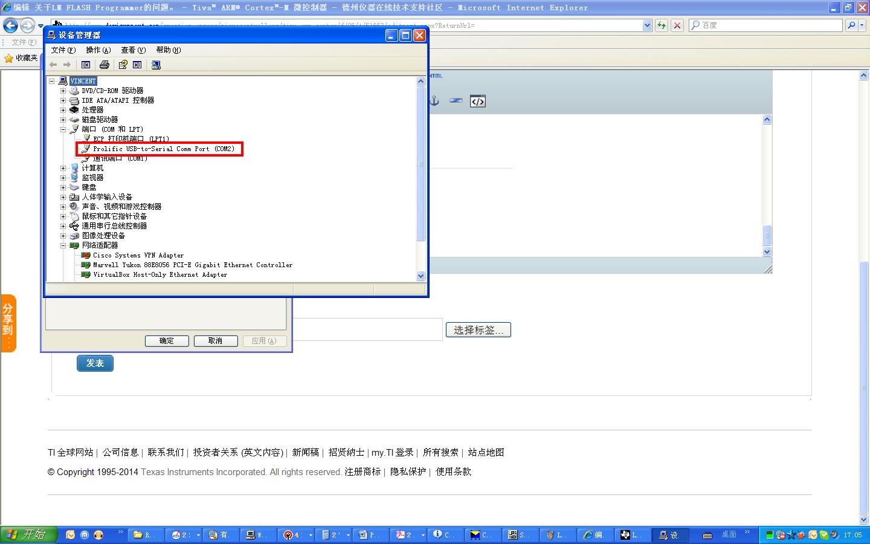Scan for hardware changes icon
This screenshot has width=870, height=544.
tap(156, 65)
